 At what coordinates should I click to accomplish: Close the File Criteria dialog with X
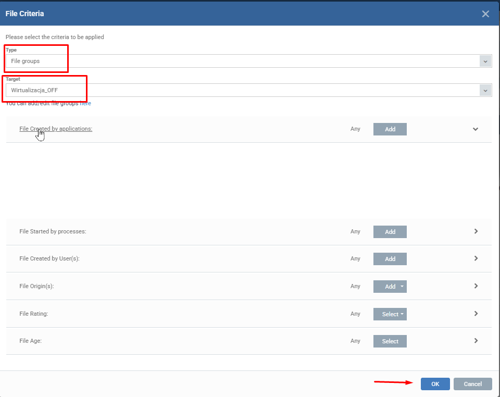(485, 14)
